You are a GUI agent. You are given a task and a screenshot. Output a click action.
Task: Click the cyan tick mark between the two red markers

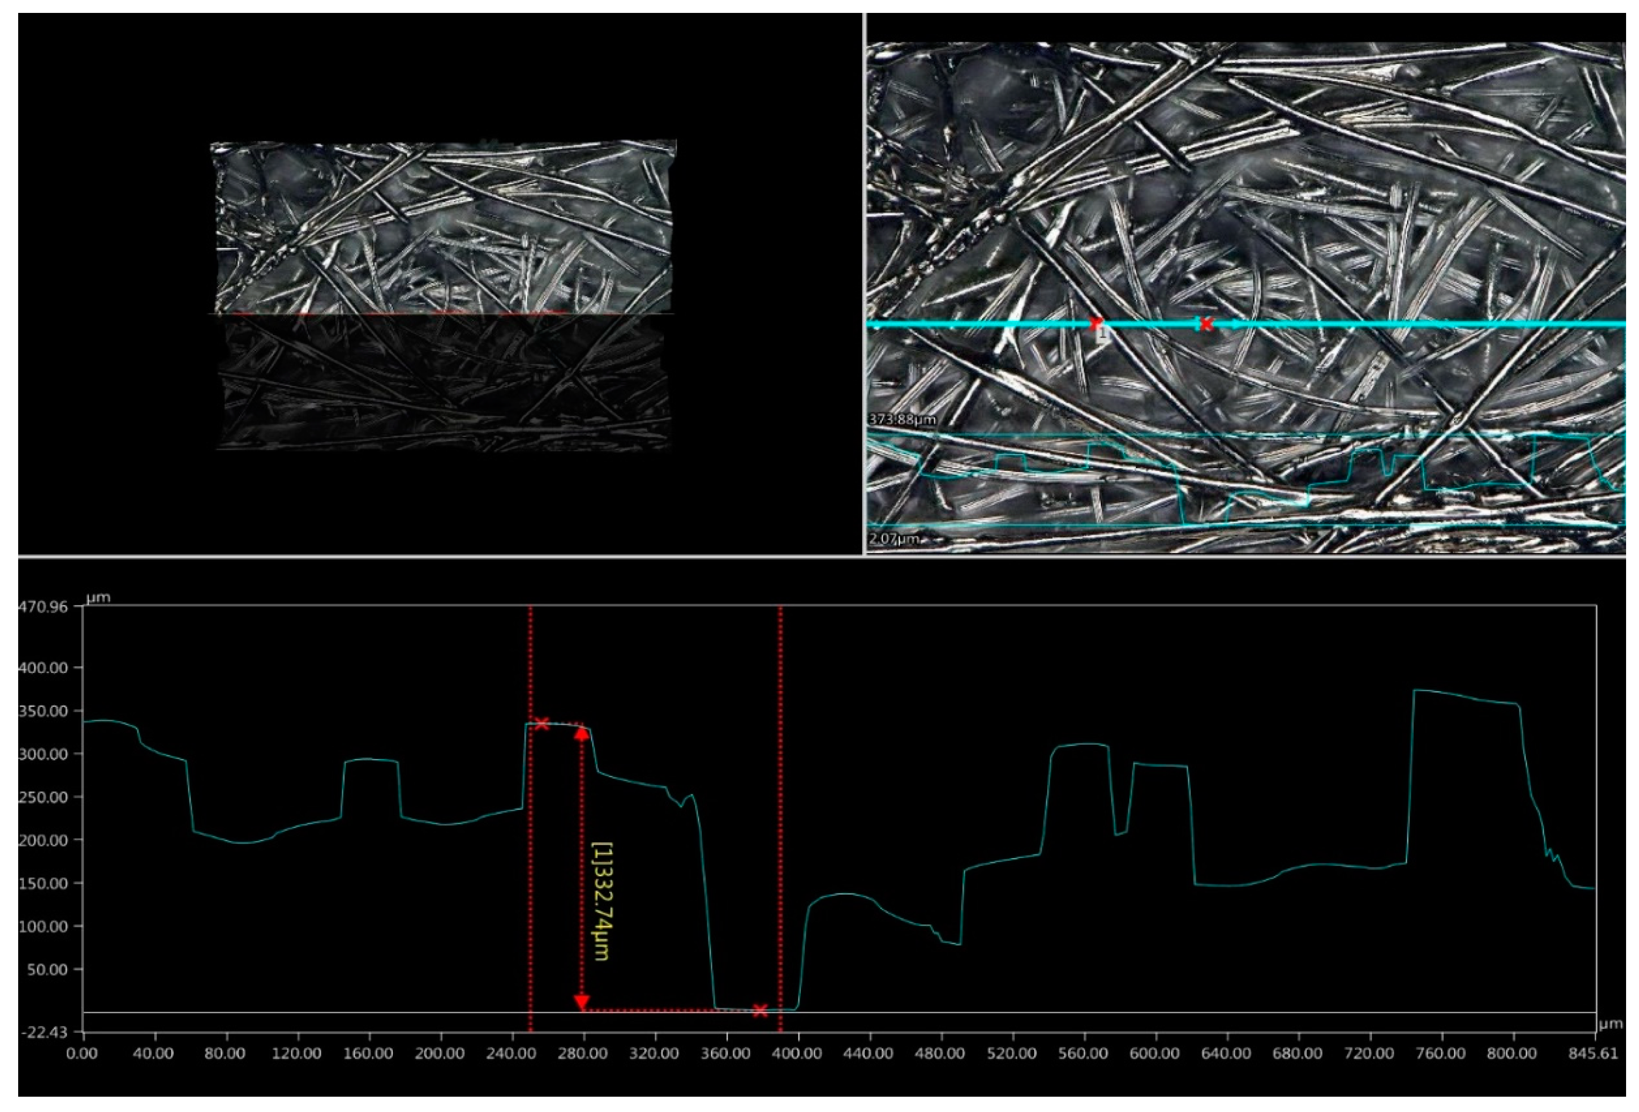1197,324
